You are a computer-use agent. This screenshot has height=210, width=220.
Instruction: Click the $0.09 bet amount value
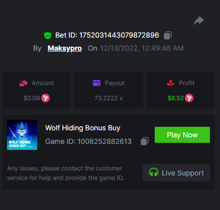tap(32, 98)
